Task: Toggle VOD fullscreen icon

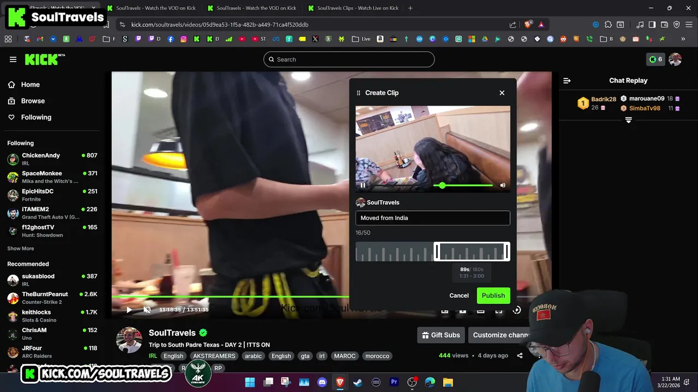Action: coord(498,310)
